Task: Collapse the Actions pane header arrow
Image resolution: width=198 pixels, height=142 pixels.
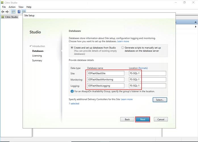Action: coord(195,22)
